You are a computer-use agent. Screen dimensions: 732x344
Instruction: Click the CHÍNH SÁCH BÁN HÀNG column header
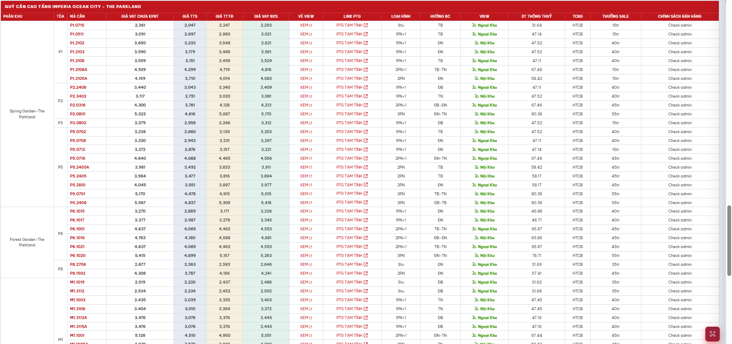tap(680, 16)
